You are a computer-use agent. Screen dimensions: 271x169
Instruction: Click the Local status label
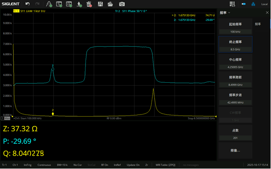(x=264, y=4)
